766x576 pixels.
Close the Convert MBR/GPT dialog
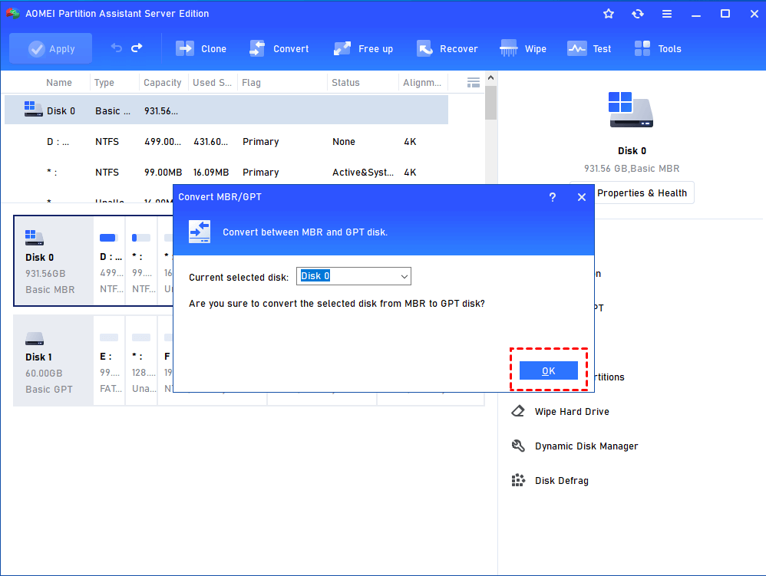(x=581, y=197)
